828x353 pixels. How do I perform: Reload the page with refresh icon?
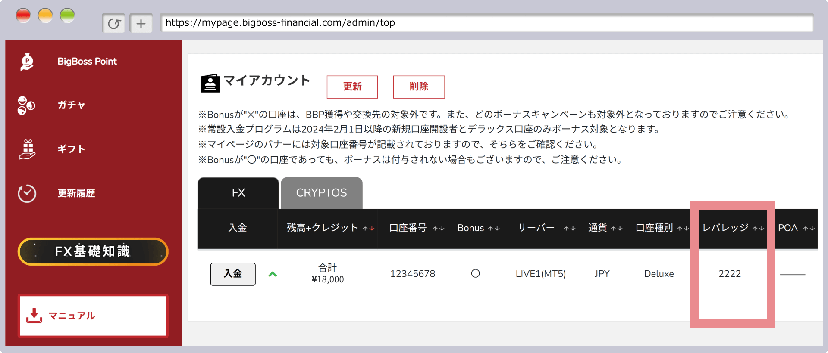coord(114,23)
